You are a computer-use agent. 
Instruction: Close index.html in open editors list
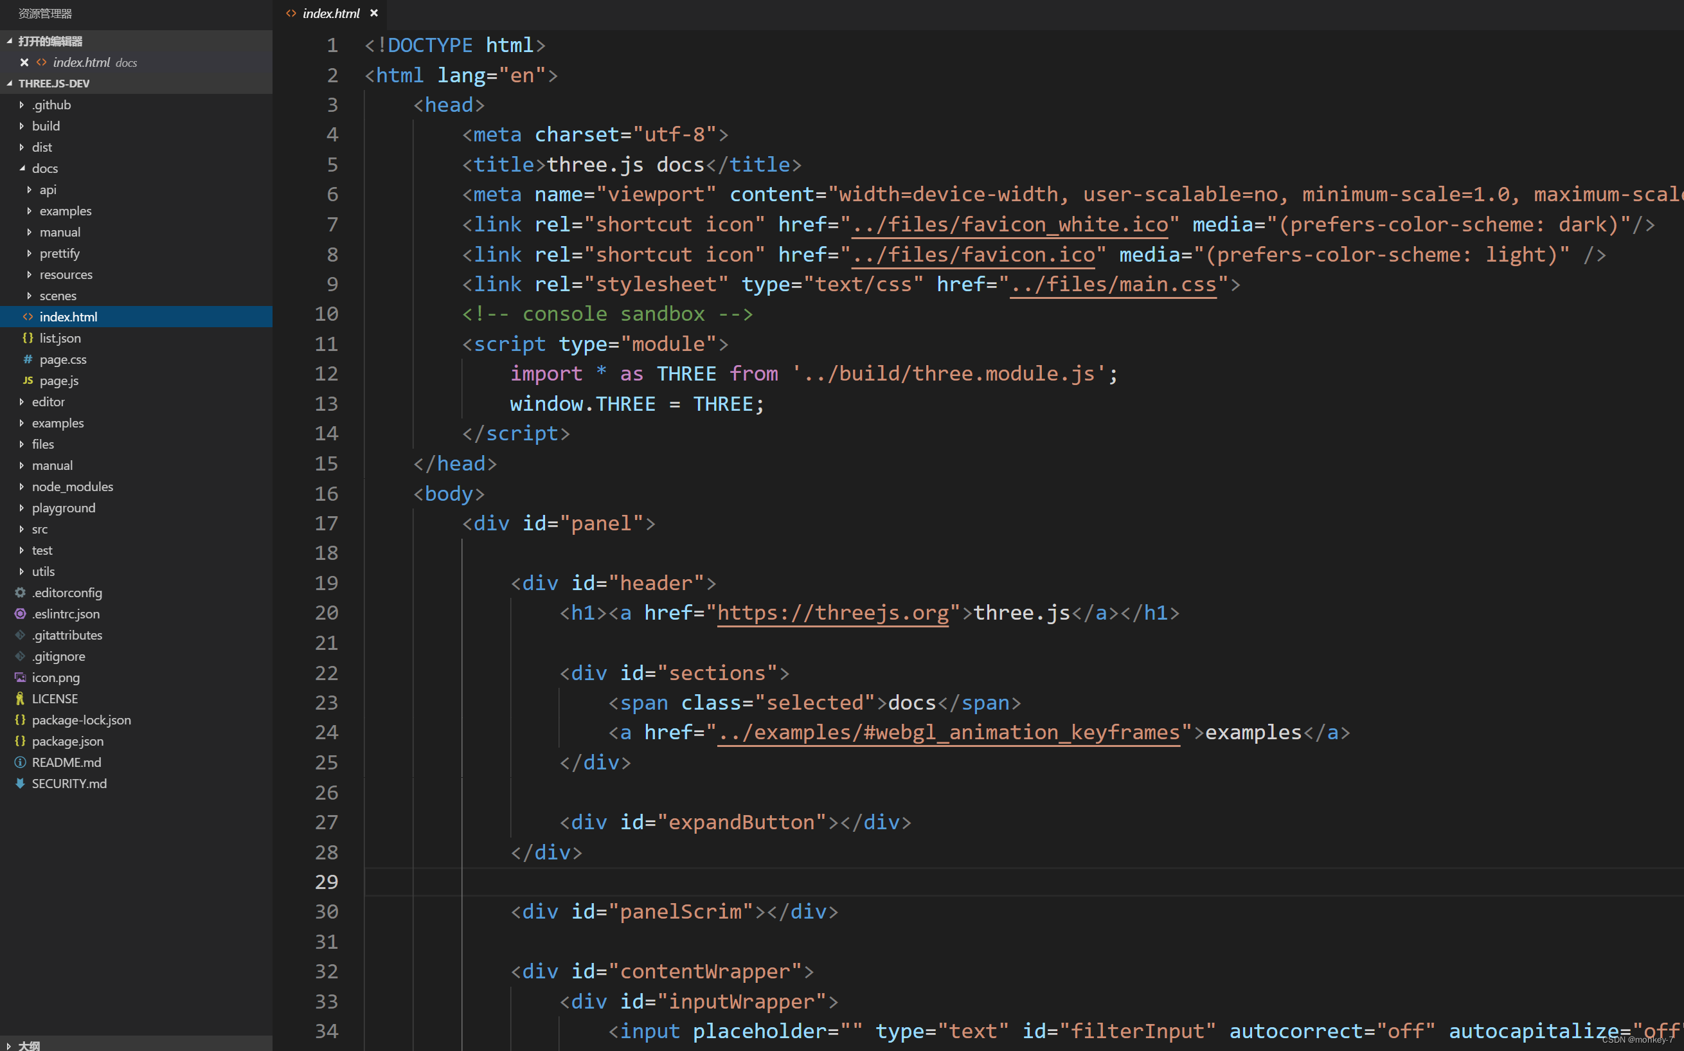24,62
